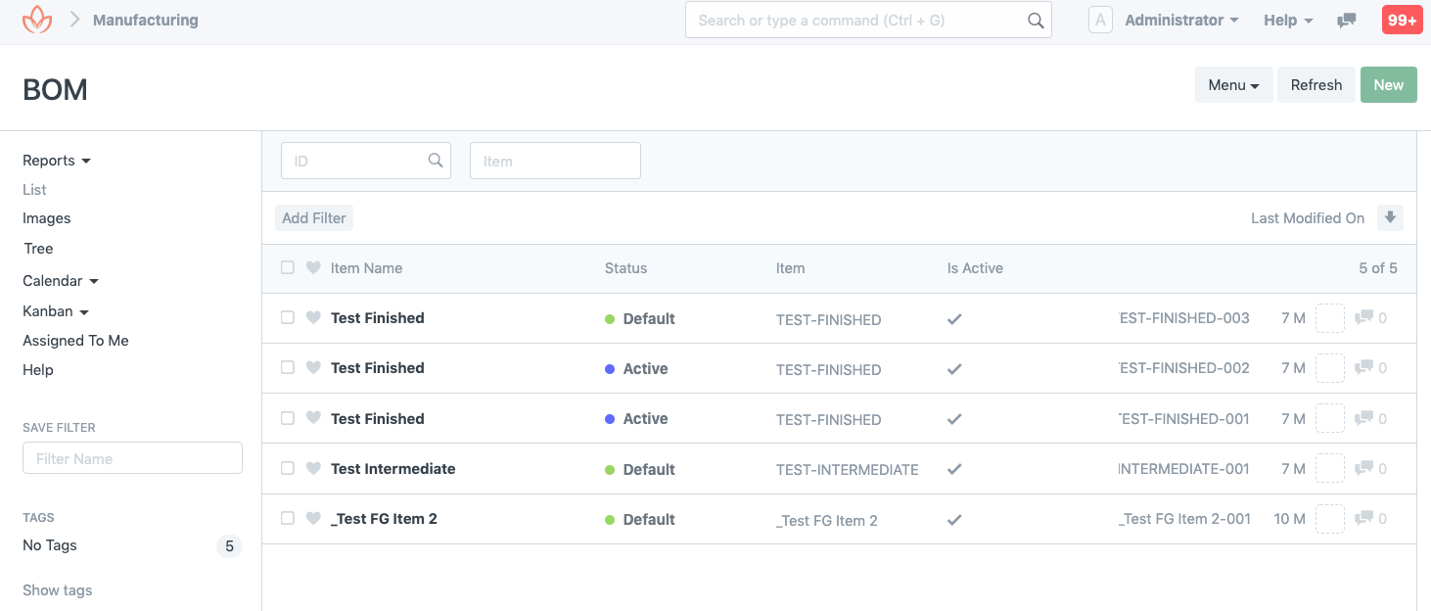Click the Refresh button
The height and width of the screenshot is (611, 1431).
click(x=1316, y=85)
